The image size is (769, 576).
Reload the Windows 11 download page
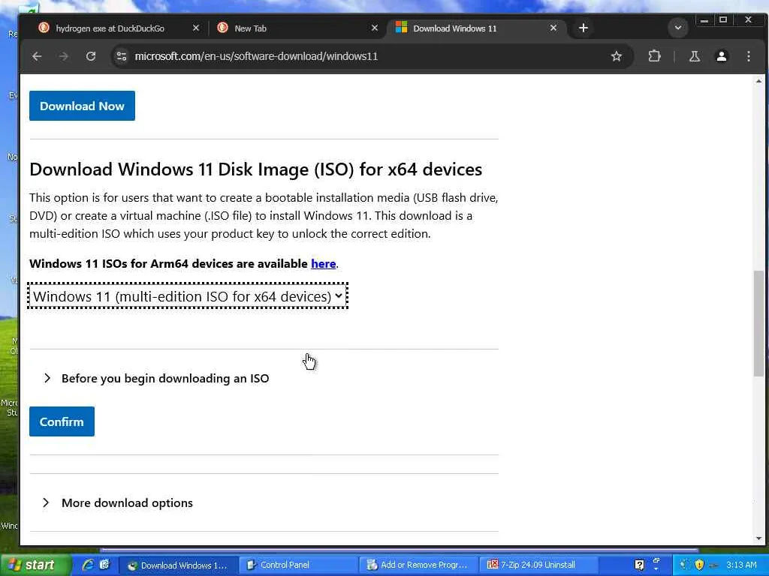pyautogui.click(x=91, y=56)
